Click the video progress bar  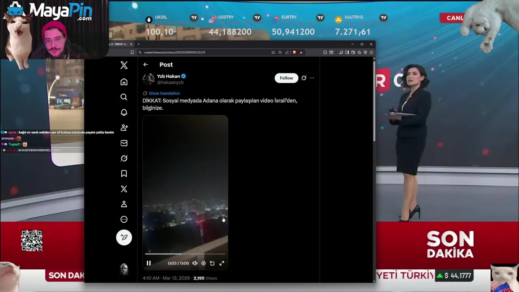click(185, 254)
